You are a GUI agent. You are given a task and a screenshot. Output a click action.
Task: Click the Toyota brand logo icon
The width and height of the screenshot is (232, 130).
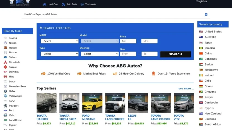point(5,38)
